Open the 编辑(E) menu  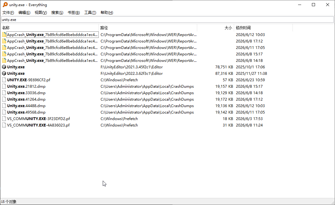(24, 13)
